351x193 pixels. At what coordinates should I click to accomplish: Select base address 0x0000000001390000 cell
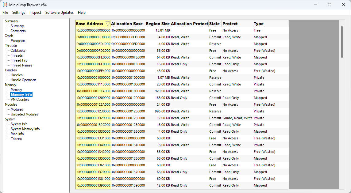coord(93,185)
